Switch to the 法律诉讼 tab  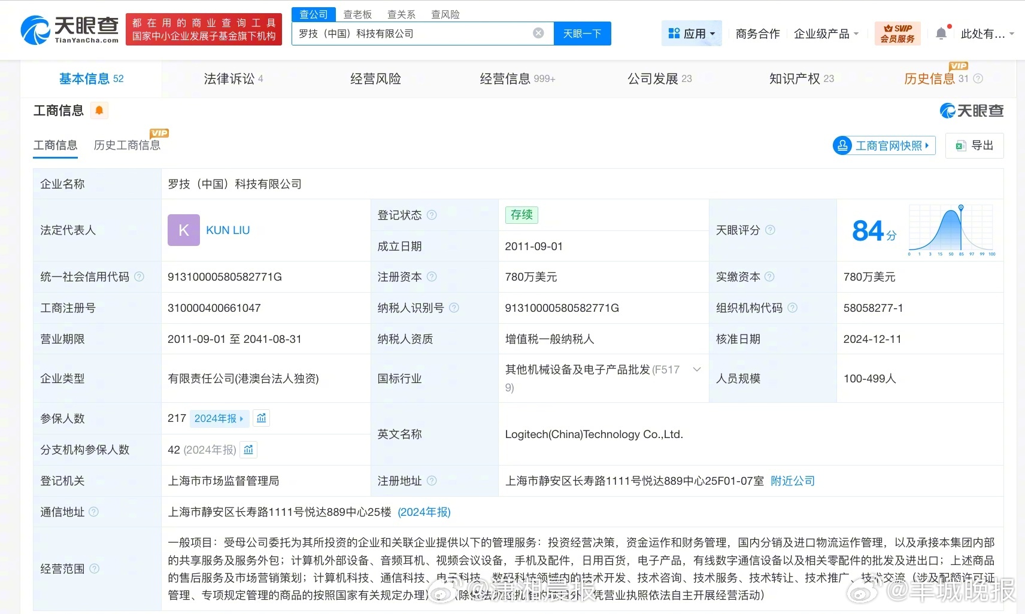[228, 78]
